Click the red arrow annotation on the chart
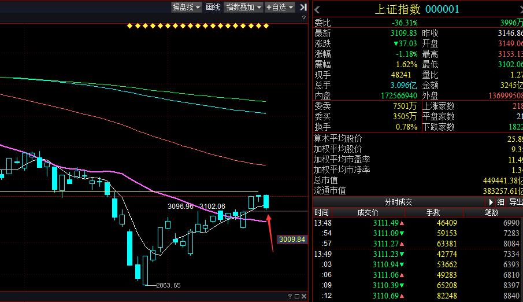 269,233
